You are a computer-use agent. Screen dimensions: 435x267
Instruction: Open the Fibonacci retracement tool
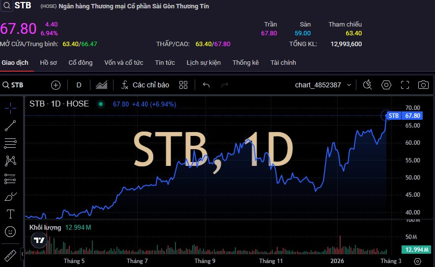[10, 143]
